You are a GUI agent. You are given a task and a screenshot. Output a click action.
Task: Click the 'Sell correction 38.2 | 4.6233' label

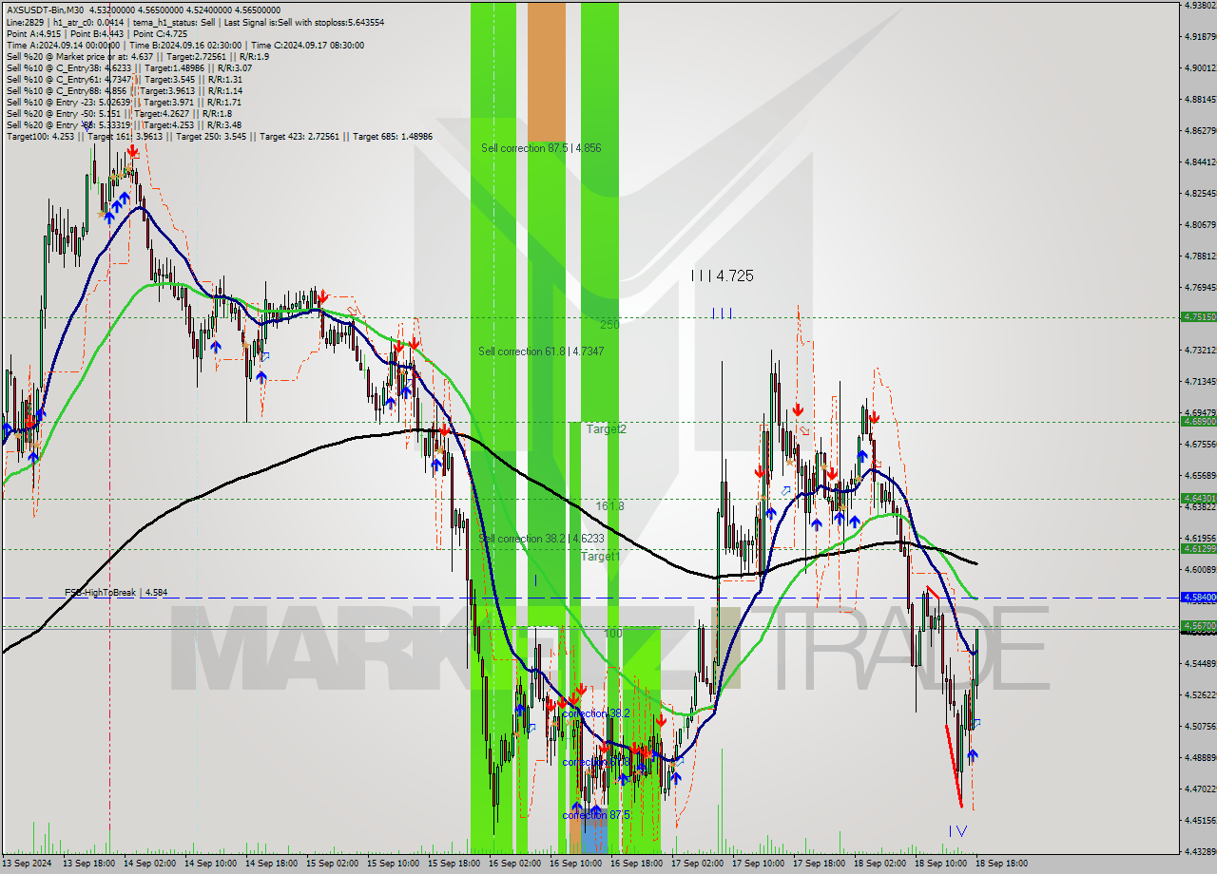point(541,539)
